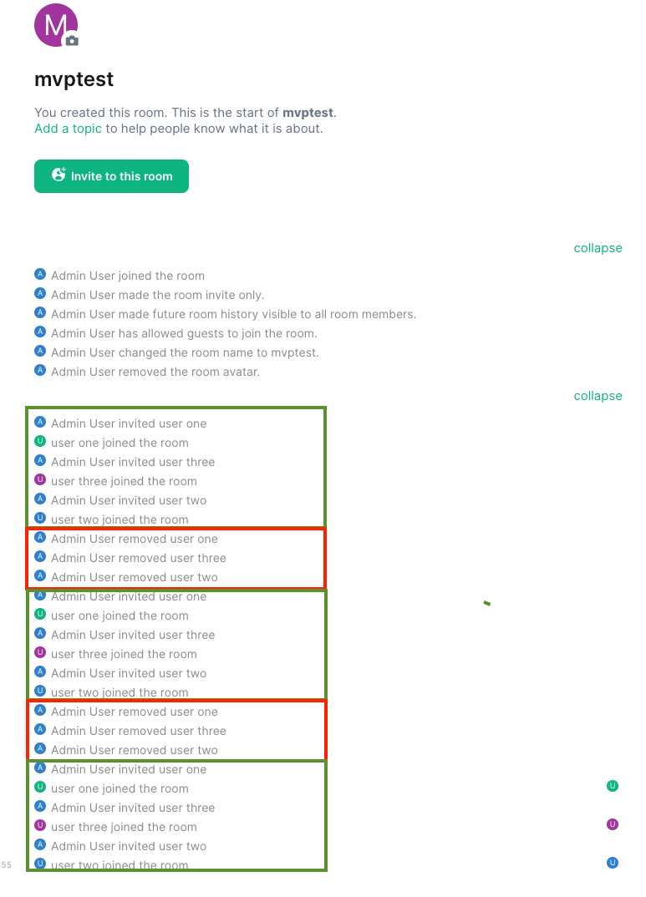Click the Add a topic link
The height and width of the screenshot is (897, 646).
pyautogui.click(x=68, y=129)
